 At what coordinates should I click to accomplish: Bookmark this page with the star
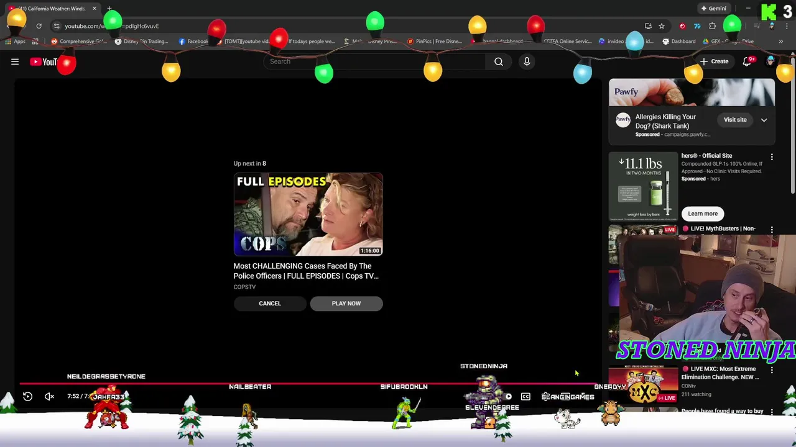[x=662, y=26]
